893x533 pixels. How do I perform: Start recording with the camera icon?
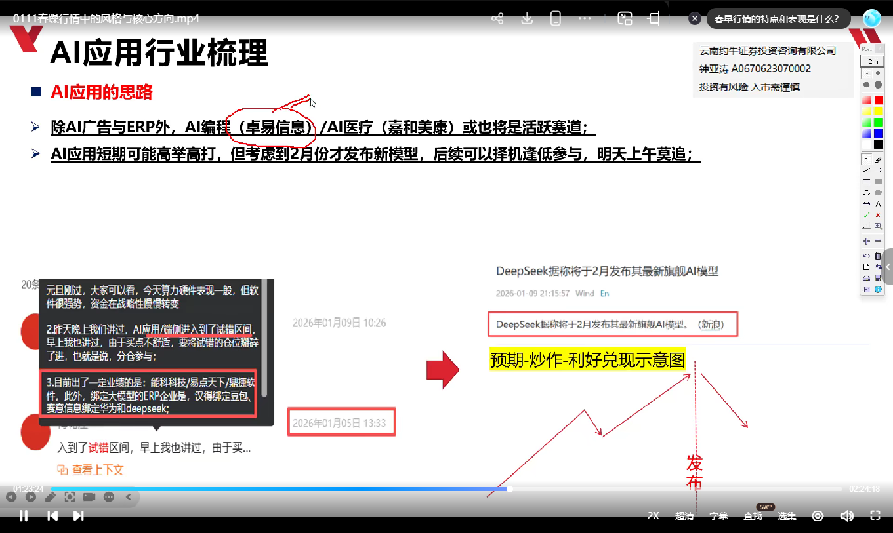coord(89,497)
